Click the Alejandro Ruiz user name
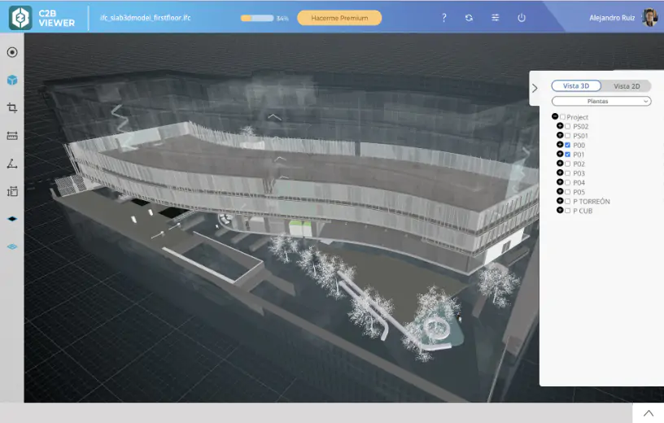Viewport: 664px width, 423px height. pyautogui.click(x=612, y=18)
